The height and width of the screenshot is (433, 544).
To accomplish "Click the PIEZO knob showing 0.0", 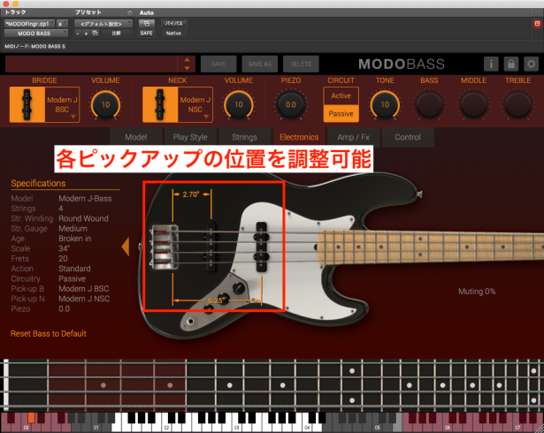I will (291, 104).
